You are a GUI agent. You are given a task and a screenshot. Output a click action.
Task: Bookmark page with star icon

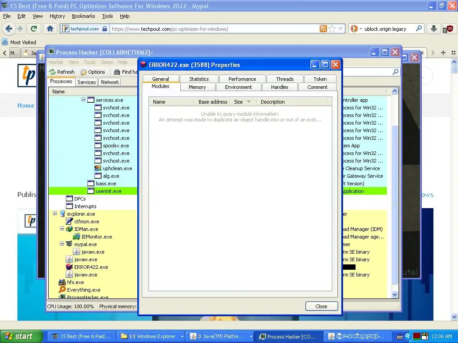(x=332, y=29)
